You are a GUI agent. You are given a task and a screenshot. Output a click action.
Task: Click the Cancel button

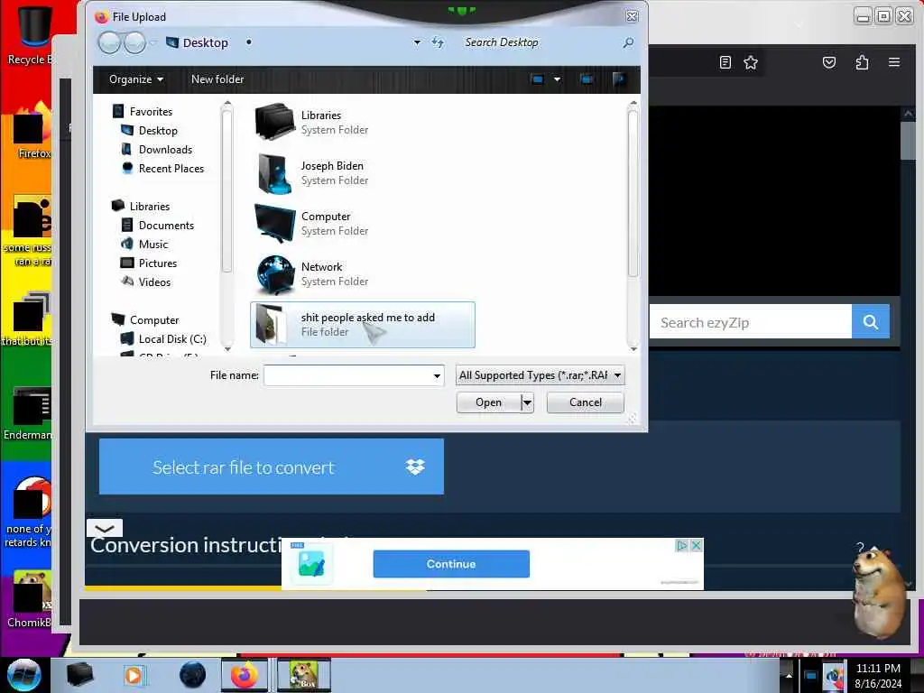(x=585, y=402)
